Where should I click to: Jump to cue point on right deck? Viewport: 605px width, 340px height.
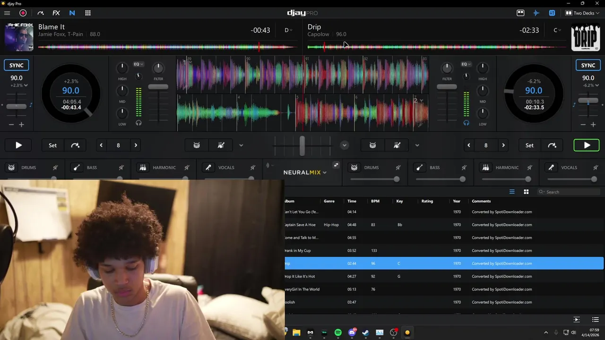[x=552, y=145]
